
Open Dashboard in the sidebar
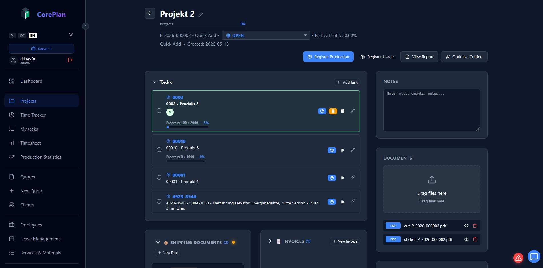(x=41, y=81)
